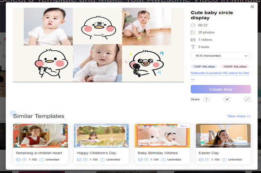Share template on Twitter
This screenshot has width=261, height=173.
227,99
